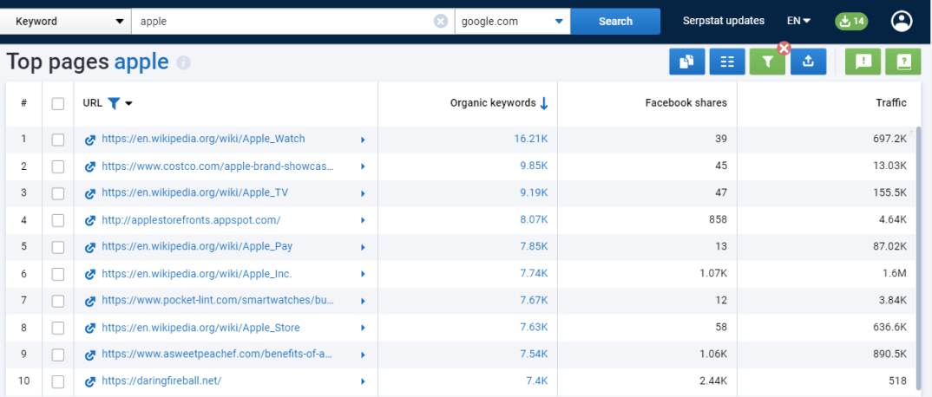The image size is (932, 397).
Task: Open the columns settings toolbar icon
Action: coord(727,62)
